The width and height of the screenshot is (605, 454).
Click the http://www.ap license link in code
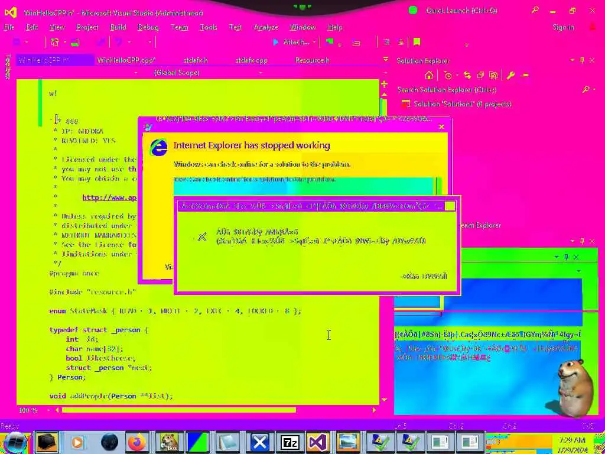point(109,197)
